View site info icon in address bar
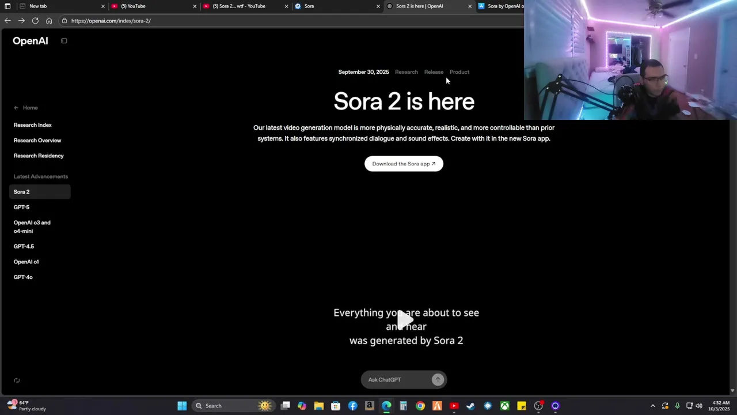 [64, 21]
